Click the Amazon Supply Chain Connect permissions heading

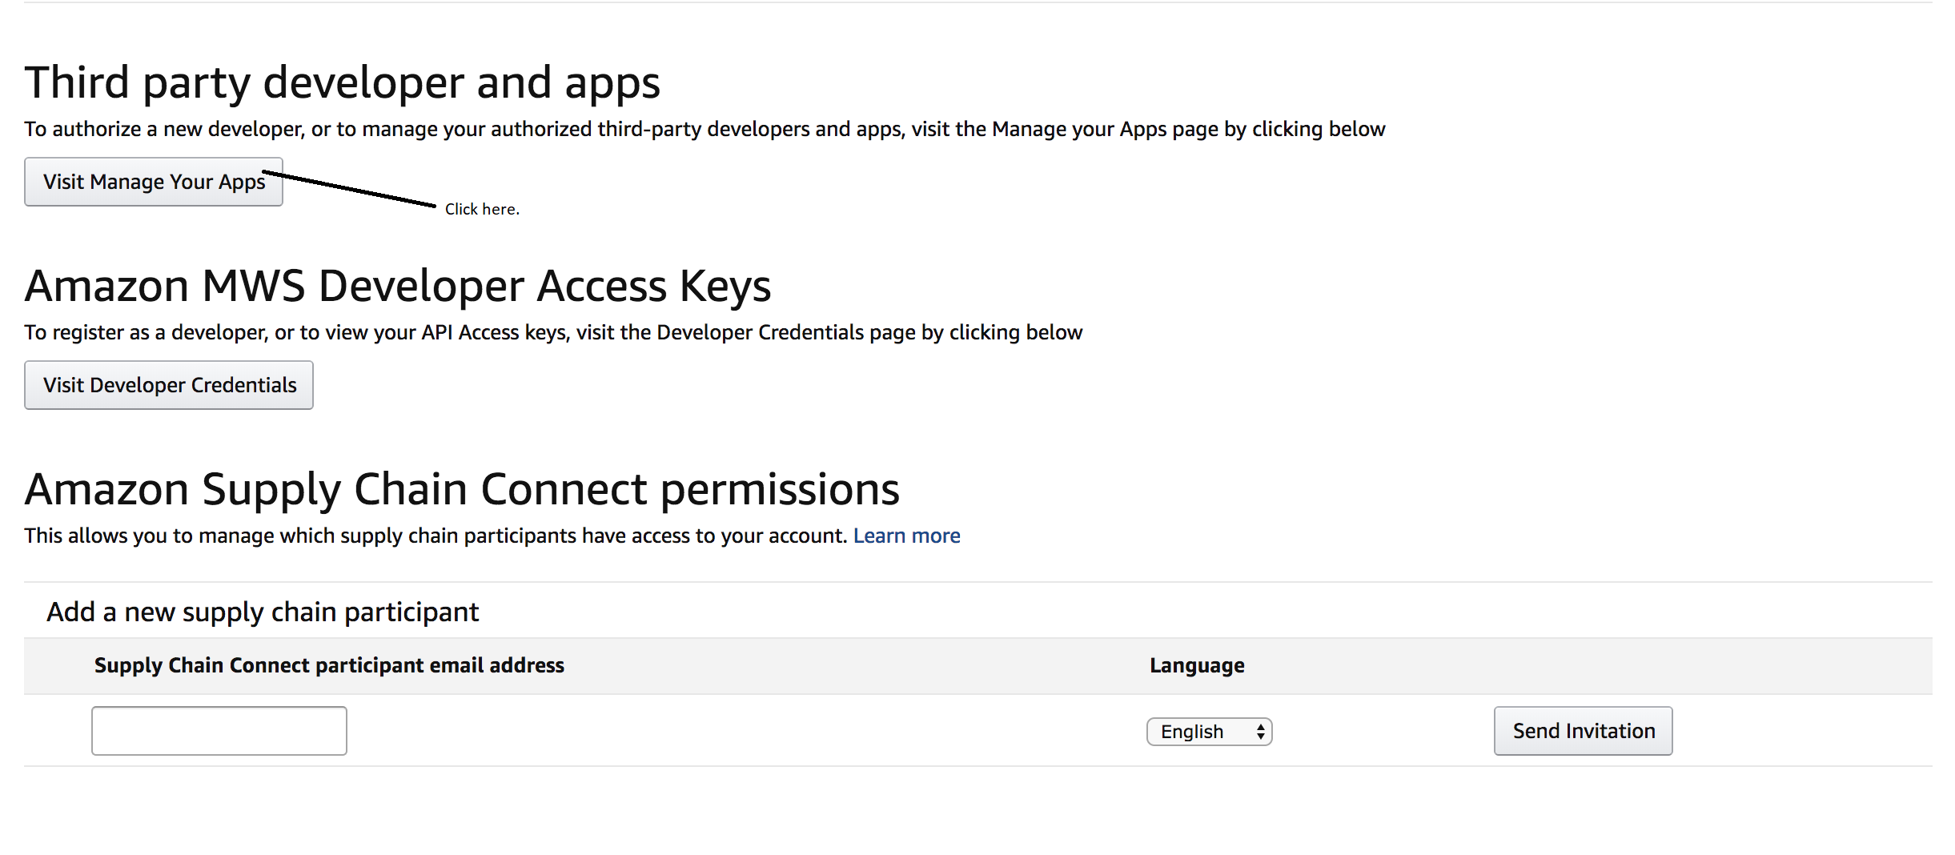[x=462, y=489]
